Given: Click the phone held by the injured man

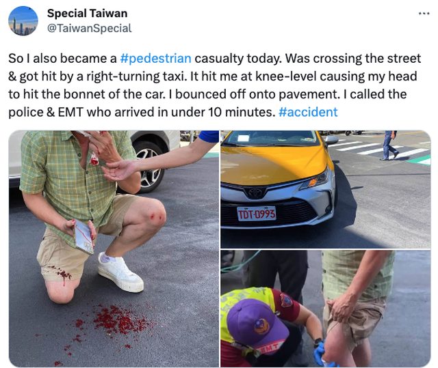Looking at the screenshot, I should 83,237.
